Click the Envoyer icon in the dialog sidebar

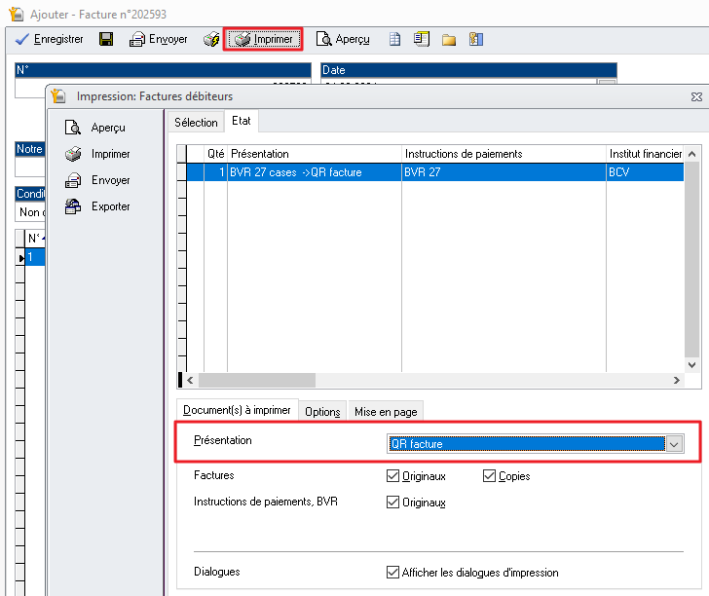click(x=73, y=180)
